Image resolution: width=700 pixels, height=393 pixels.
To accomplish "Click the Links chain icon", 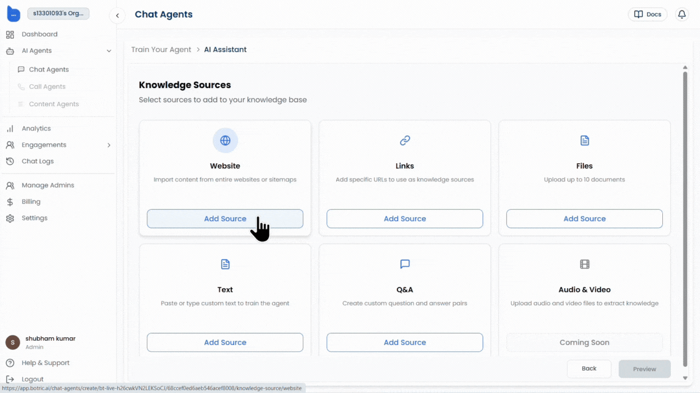I will (x=405, y=140).
